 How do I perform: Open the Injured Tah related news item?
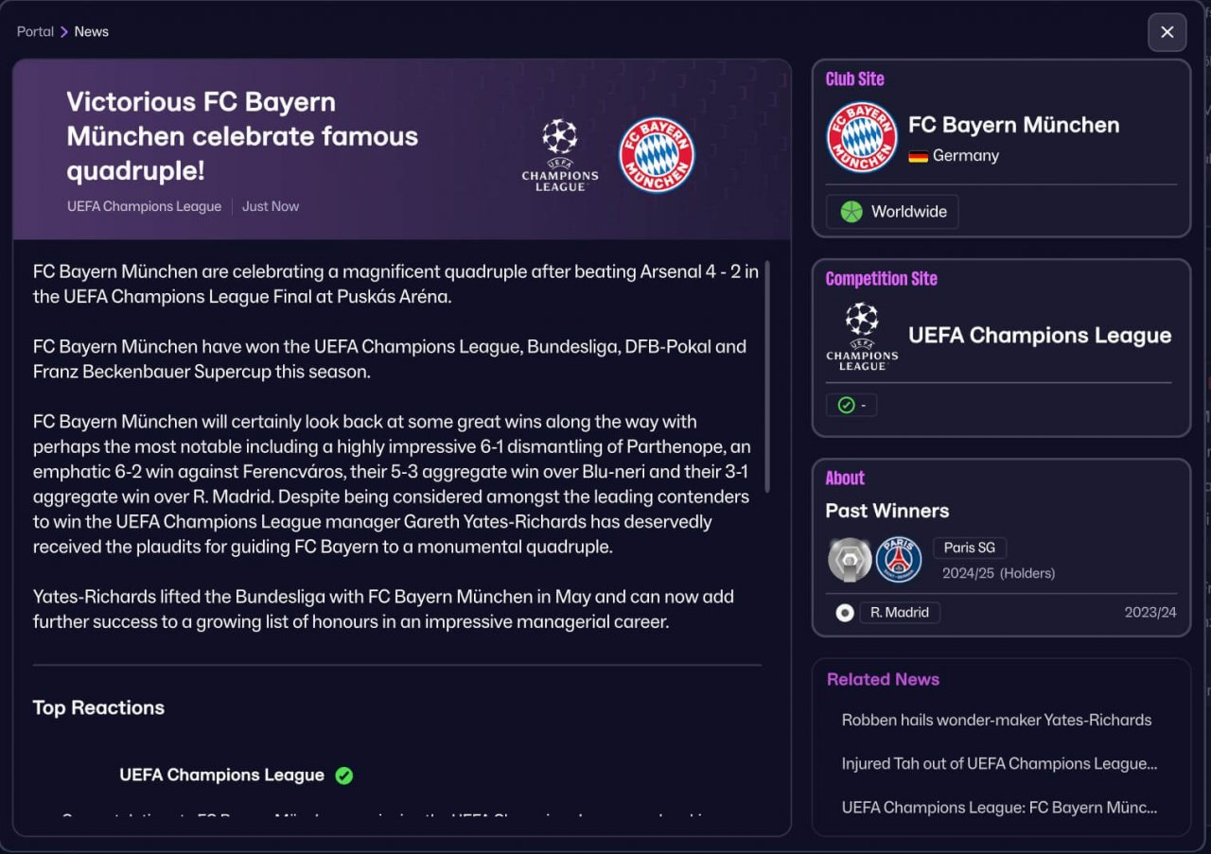point(999,763)
